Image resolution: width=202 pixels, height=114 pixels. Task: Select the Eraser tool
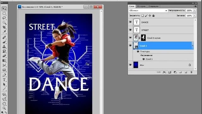click(4, 56)
